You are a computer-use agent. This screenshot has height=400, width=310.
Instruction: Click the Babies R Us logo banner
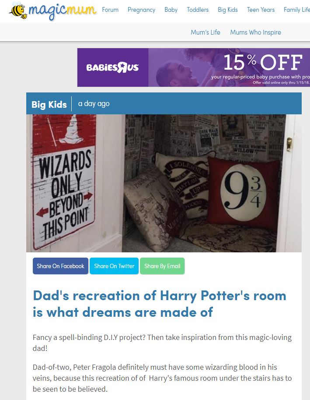113,67
